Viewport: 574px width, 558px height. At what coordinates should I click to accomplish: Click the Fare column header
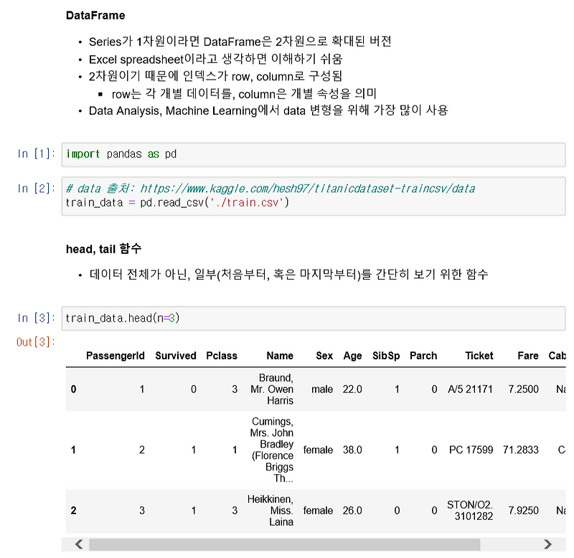pos(527,356)
